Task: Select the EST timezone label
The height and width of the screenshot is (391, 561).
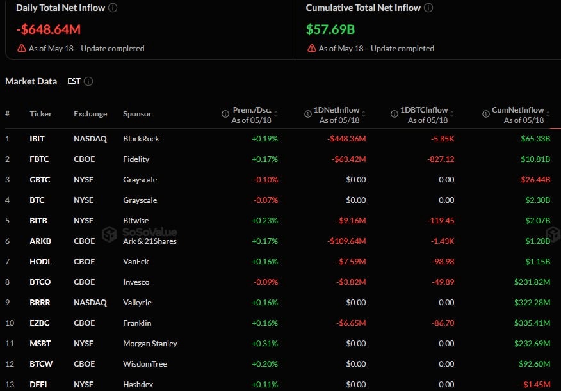Action: pos(74,81)
